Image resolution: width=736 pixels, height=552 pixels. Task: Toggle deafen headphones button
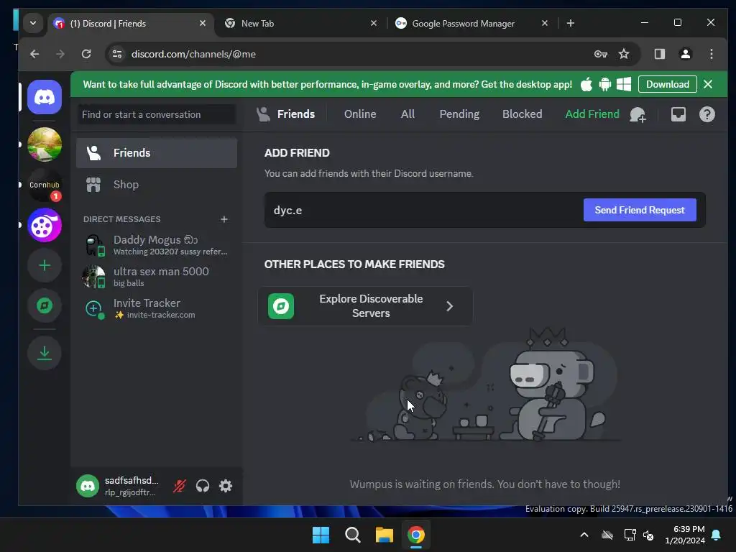point(203,486)
